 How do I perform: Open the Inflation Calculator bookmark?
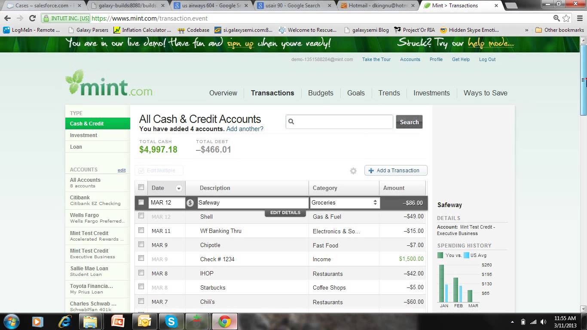coord(142,30)
